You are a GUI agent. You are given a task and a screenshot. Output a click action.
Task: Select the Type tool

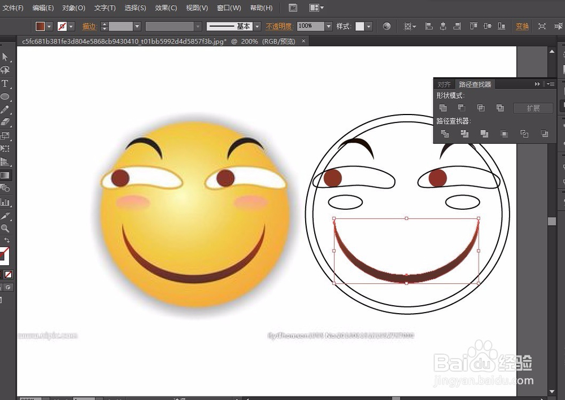coord(5,83)
